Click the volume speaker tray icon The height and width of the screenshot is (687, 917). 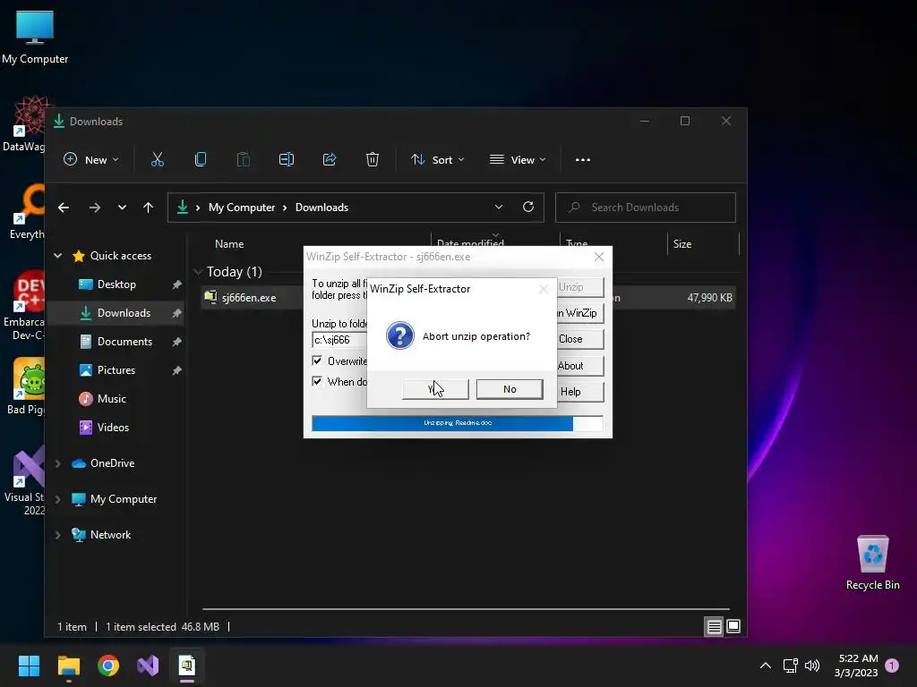pos(811,666)
